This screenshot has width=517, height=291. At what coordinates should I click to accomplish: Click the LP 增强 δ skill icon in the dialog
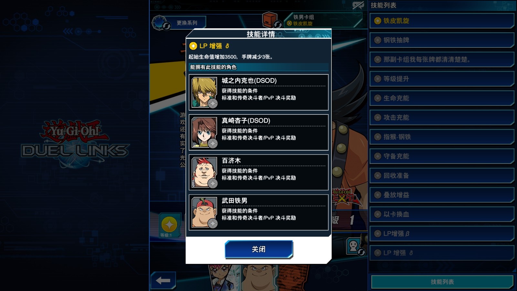(x=193, y=46)
